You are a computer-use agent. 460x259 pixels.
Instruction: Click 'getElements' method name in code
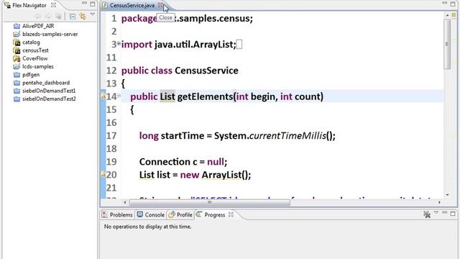(x=205, y=96)
